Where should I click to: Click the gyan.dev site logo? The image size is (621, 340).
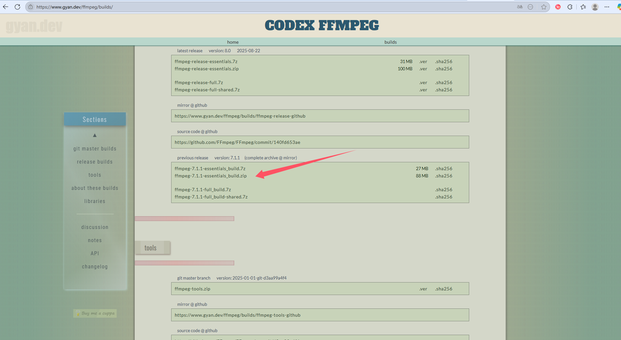(34, 26)
